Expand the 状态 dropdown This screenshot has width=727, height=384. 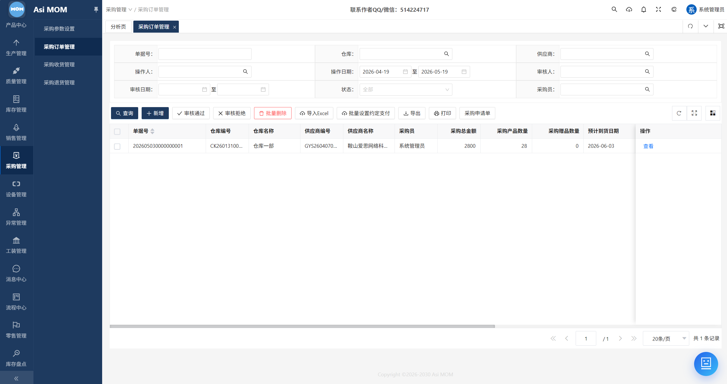(x=406, y=90)
